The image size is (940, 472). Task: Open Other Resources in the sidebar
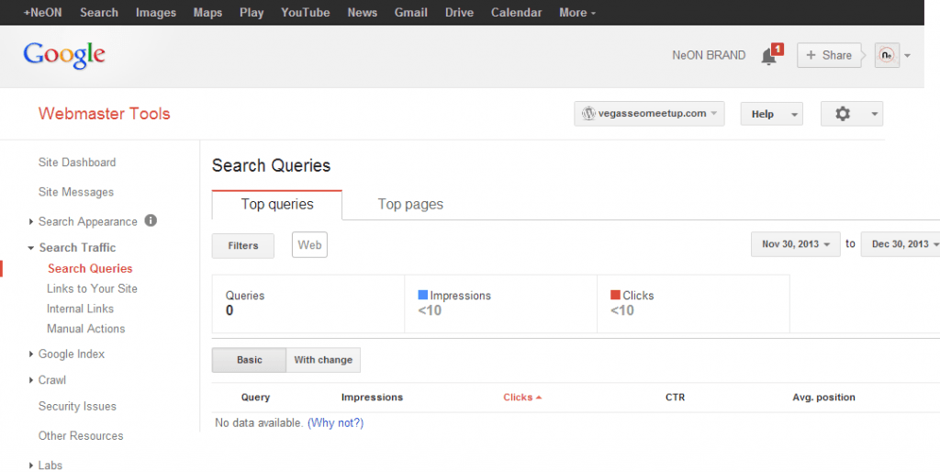coord(81,436)
